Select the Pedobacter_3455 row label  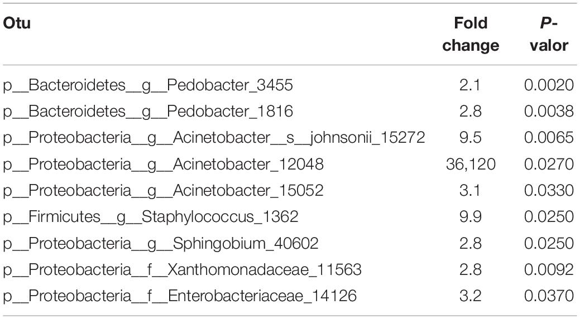(148, 85)
